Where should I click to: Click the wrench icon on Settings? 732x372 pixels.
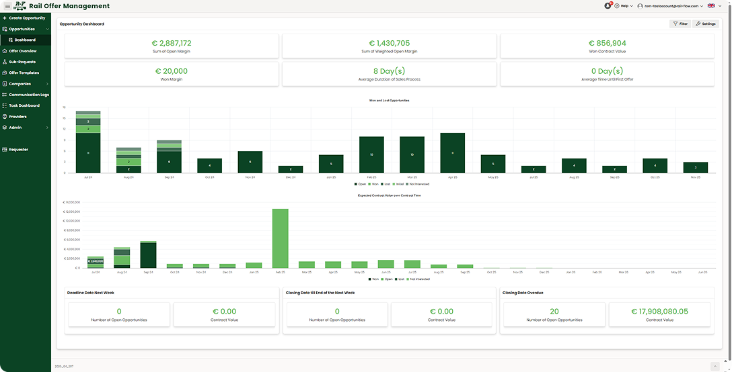(698, 24)
